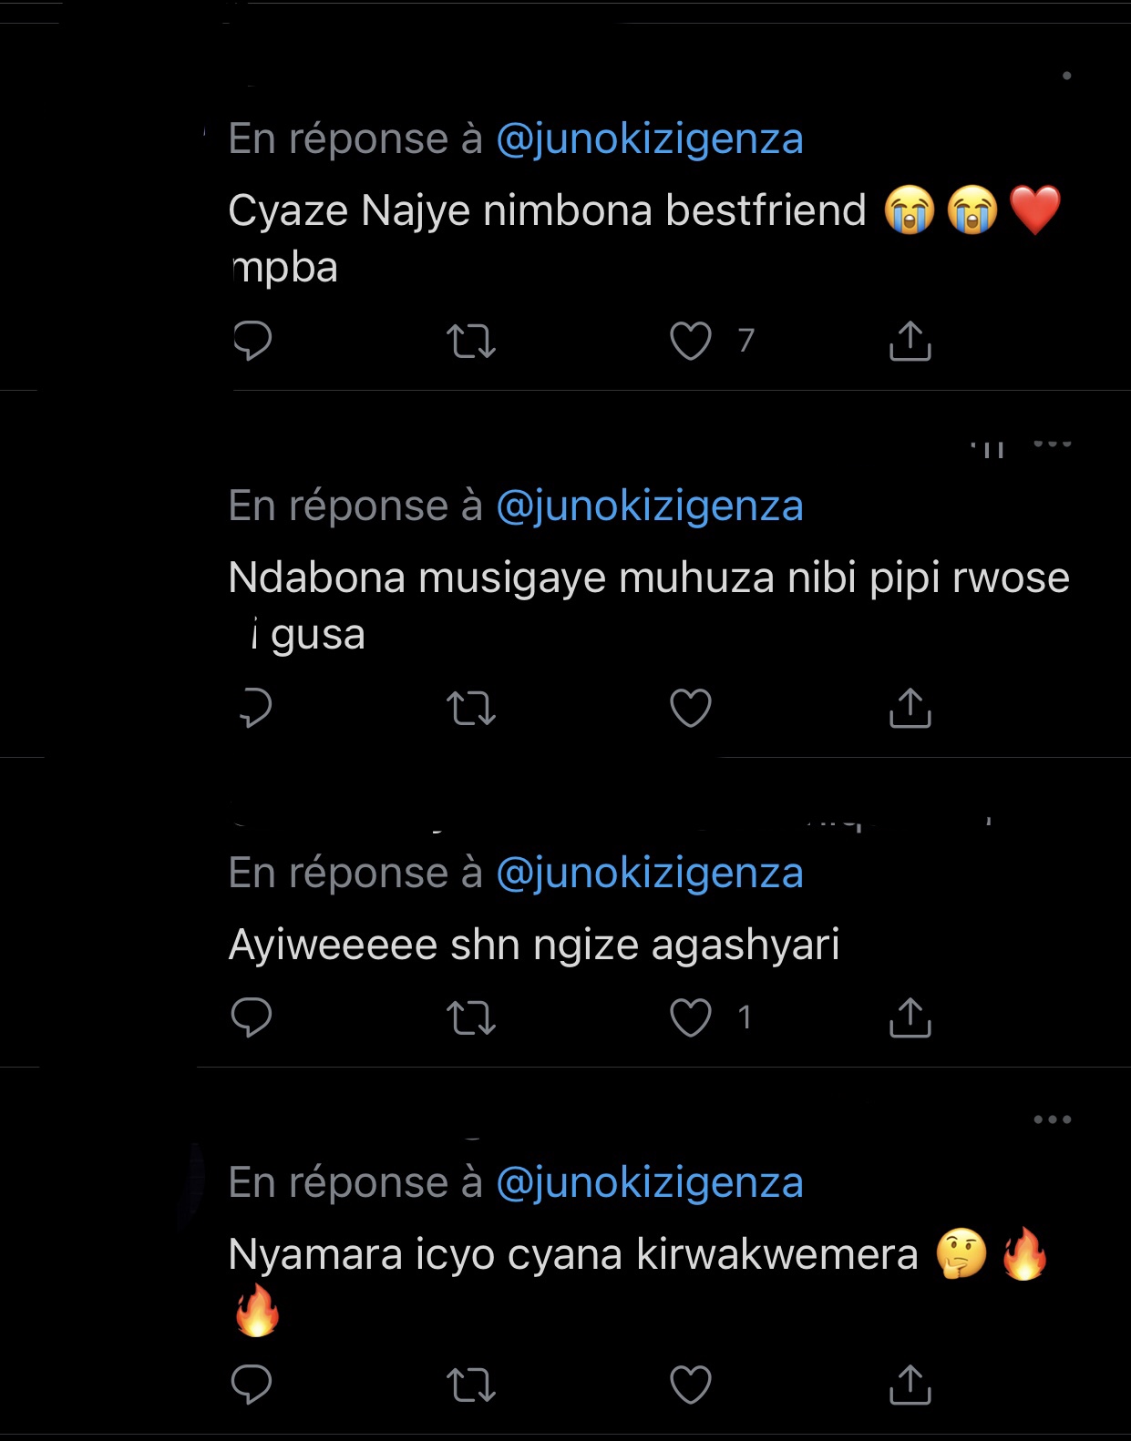This screenshot has width=1131, height=1441.
Task: Open more options for the 'Nyamara icyo cyana' tweet
Action: [x=1053, y=1119]
